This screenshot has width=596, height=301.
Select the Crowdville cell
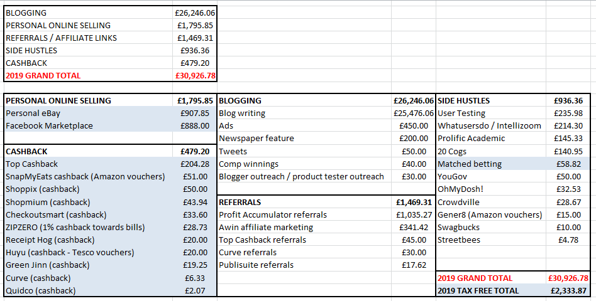point(491,202)
